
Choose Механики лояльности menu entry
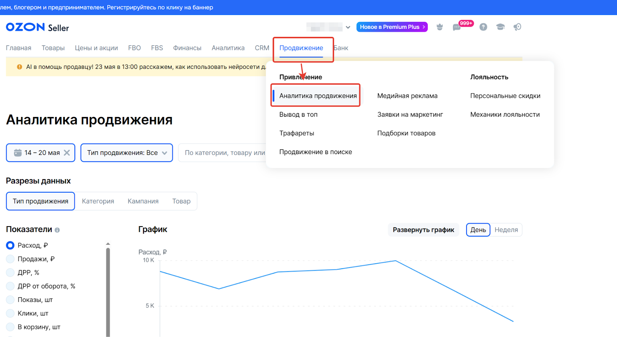(x=505, y=115)
